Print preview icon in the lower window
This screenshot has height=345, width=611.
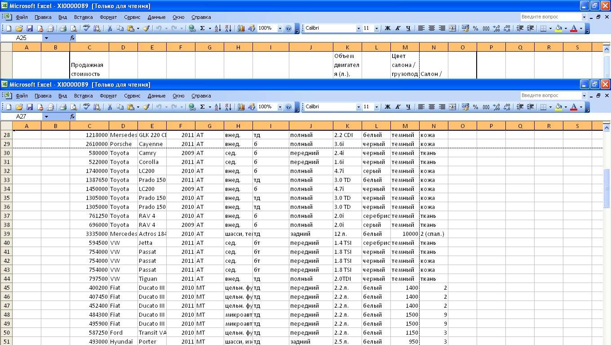tap(73, 107)
